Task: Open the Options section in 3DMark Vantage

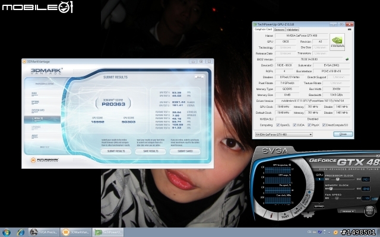Action: [35, 102]
